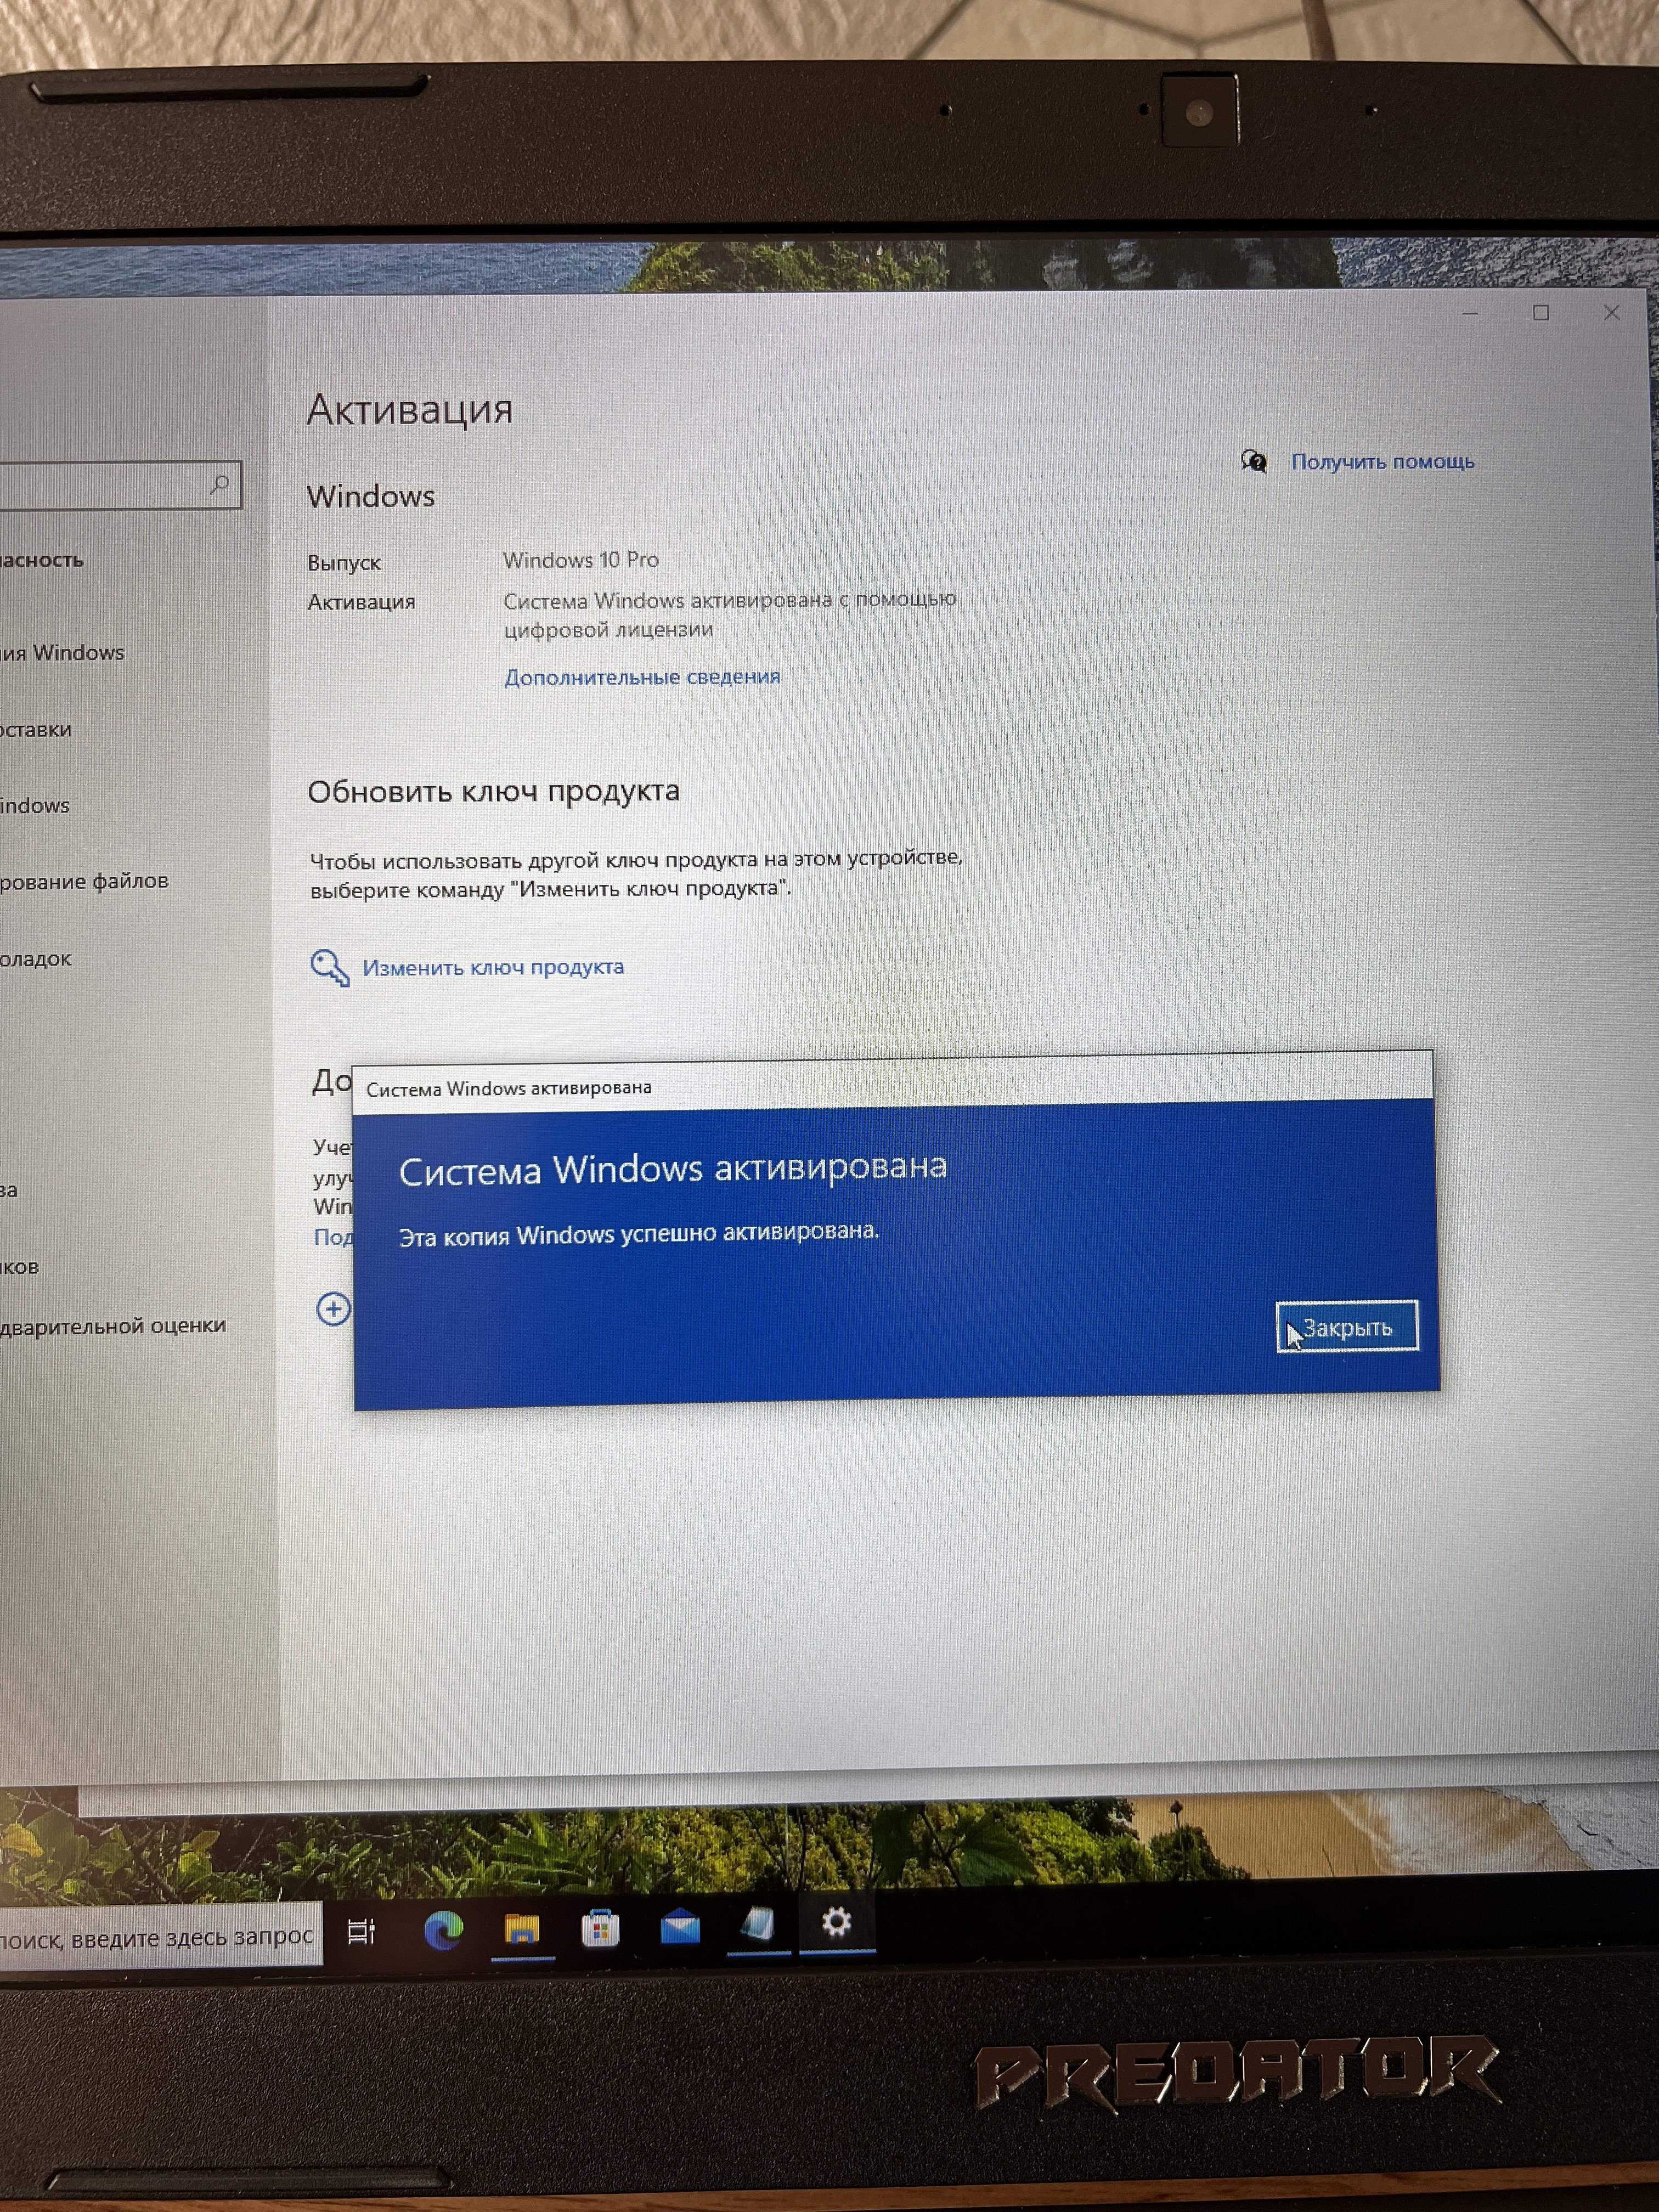Click the sidebar heading ending with 'асность'
The height and width of the screenshot is (2212, 1659).
click(x=42, y=561)
